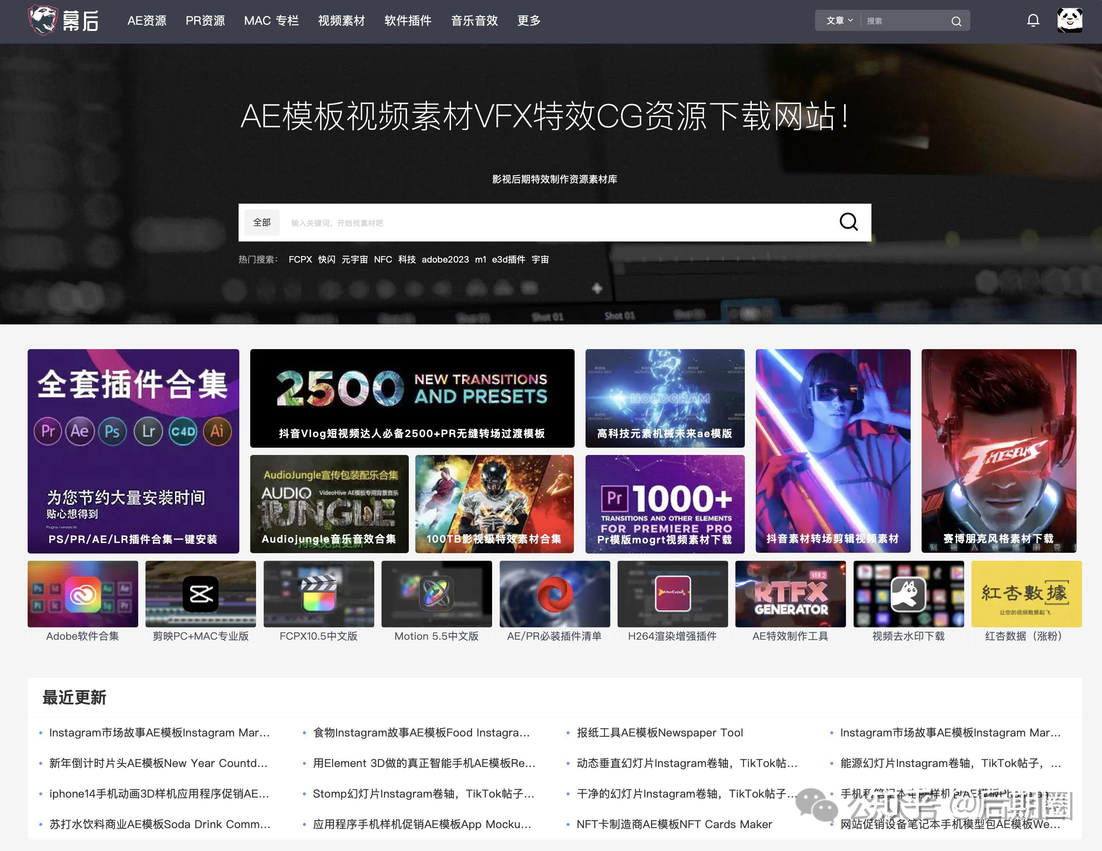Open the 全套插件合集 banner
Image resolution: width=1102 pixels, height=851 pixels.
click(133, 451)
